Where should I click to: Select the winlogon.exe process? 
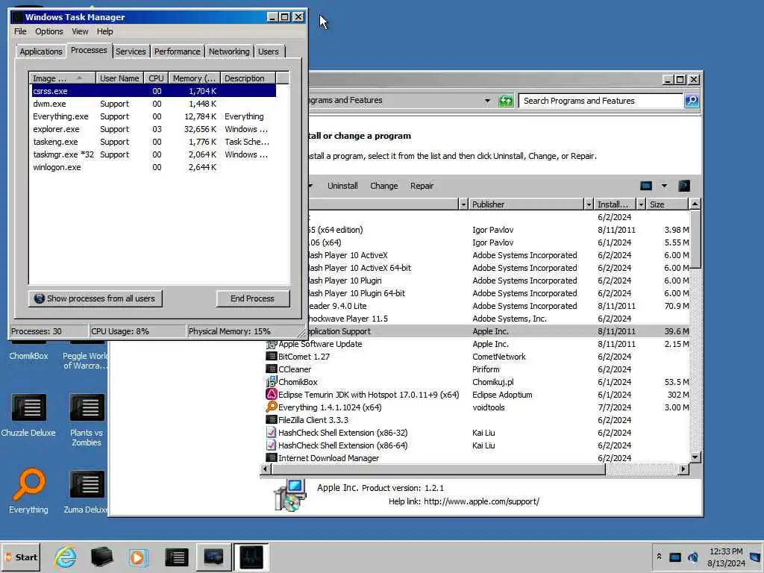(x=154, y=167)
